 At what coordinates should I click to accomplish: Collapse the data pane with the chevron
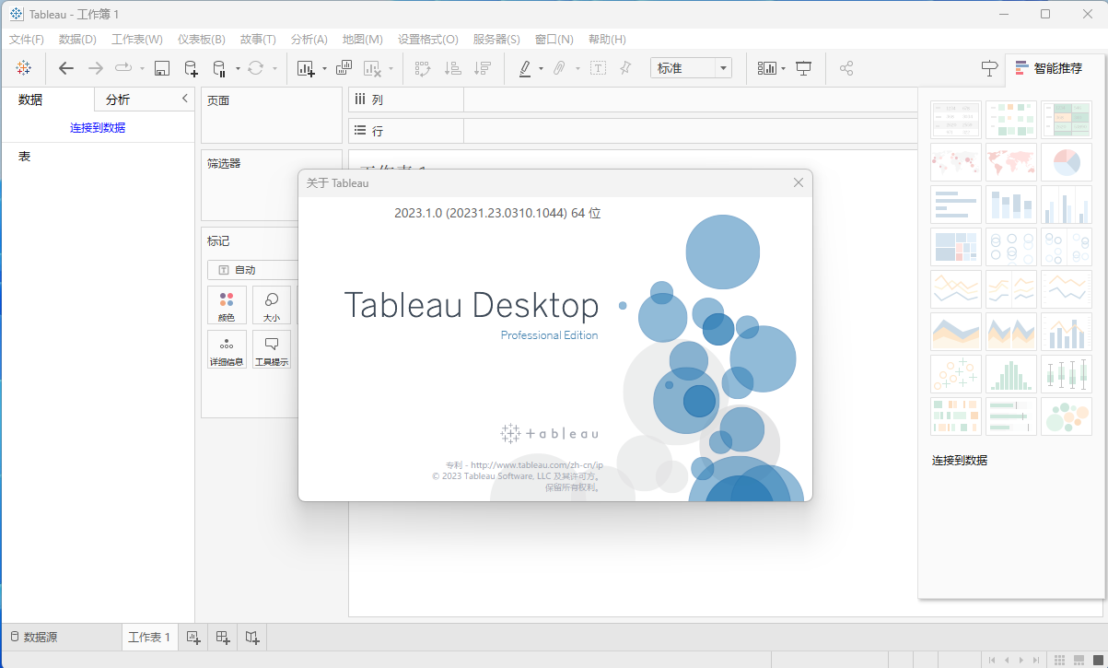coord(184,99)
